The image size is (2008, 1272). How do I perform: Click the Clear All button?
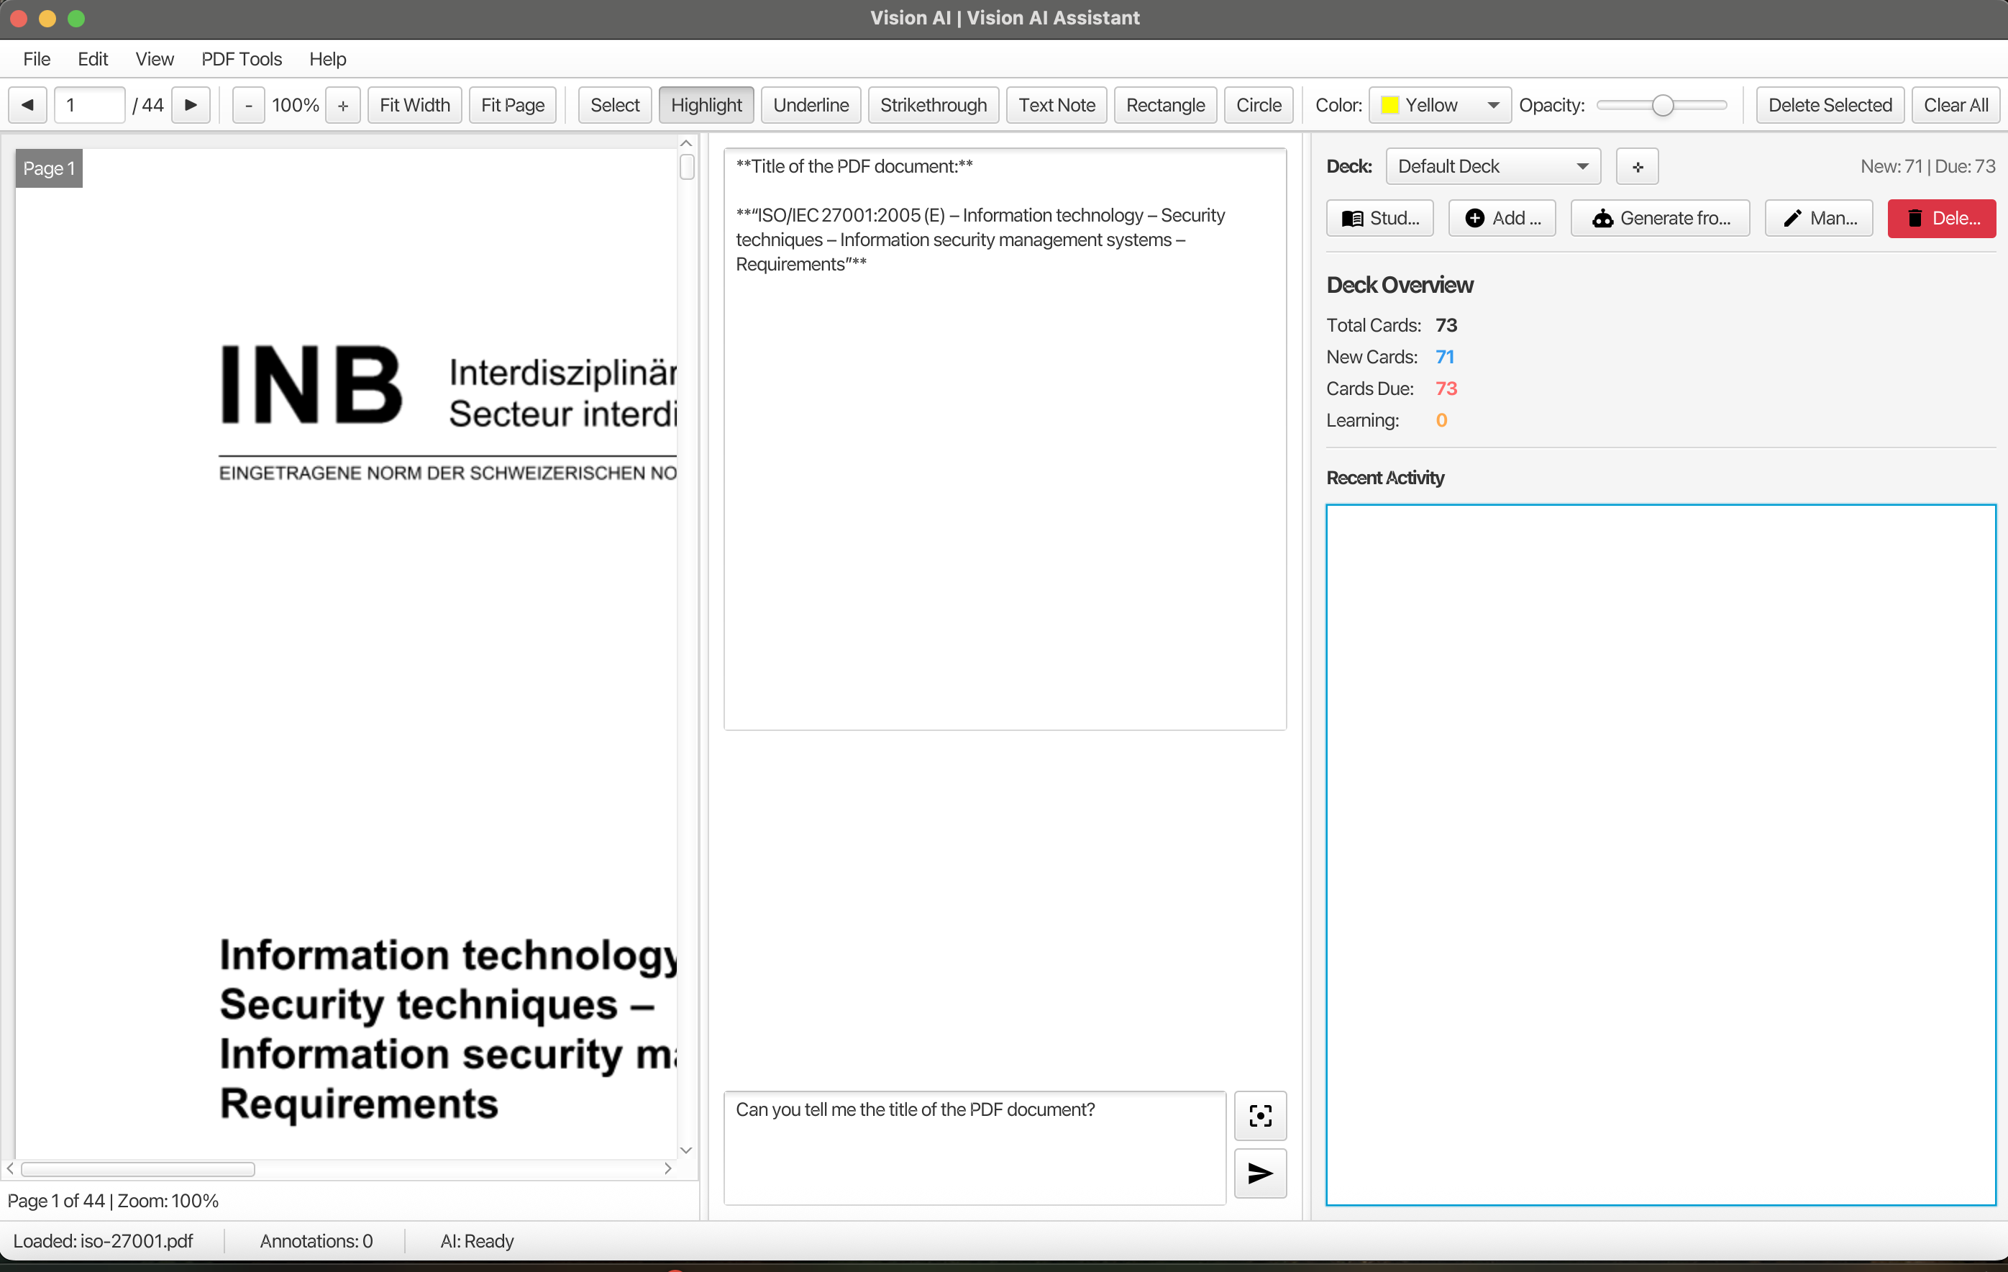click(x=1955, y=105)
